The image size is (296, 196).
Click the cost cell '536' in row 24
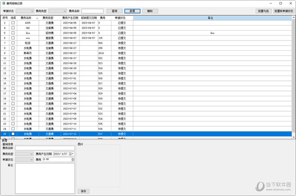[x=105, y=129]
